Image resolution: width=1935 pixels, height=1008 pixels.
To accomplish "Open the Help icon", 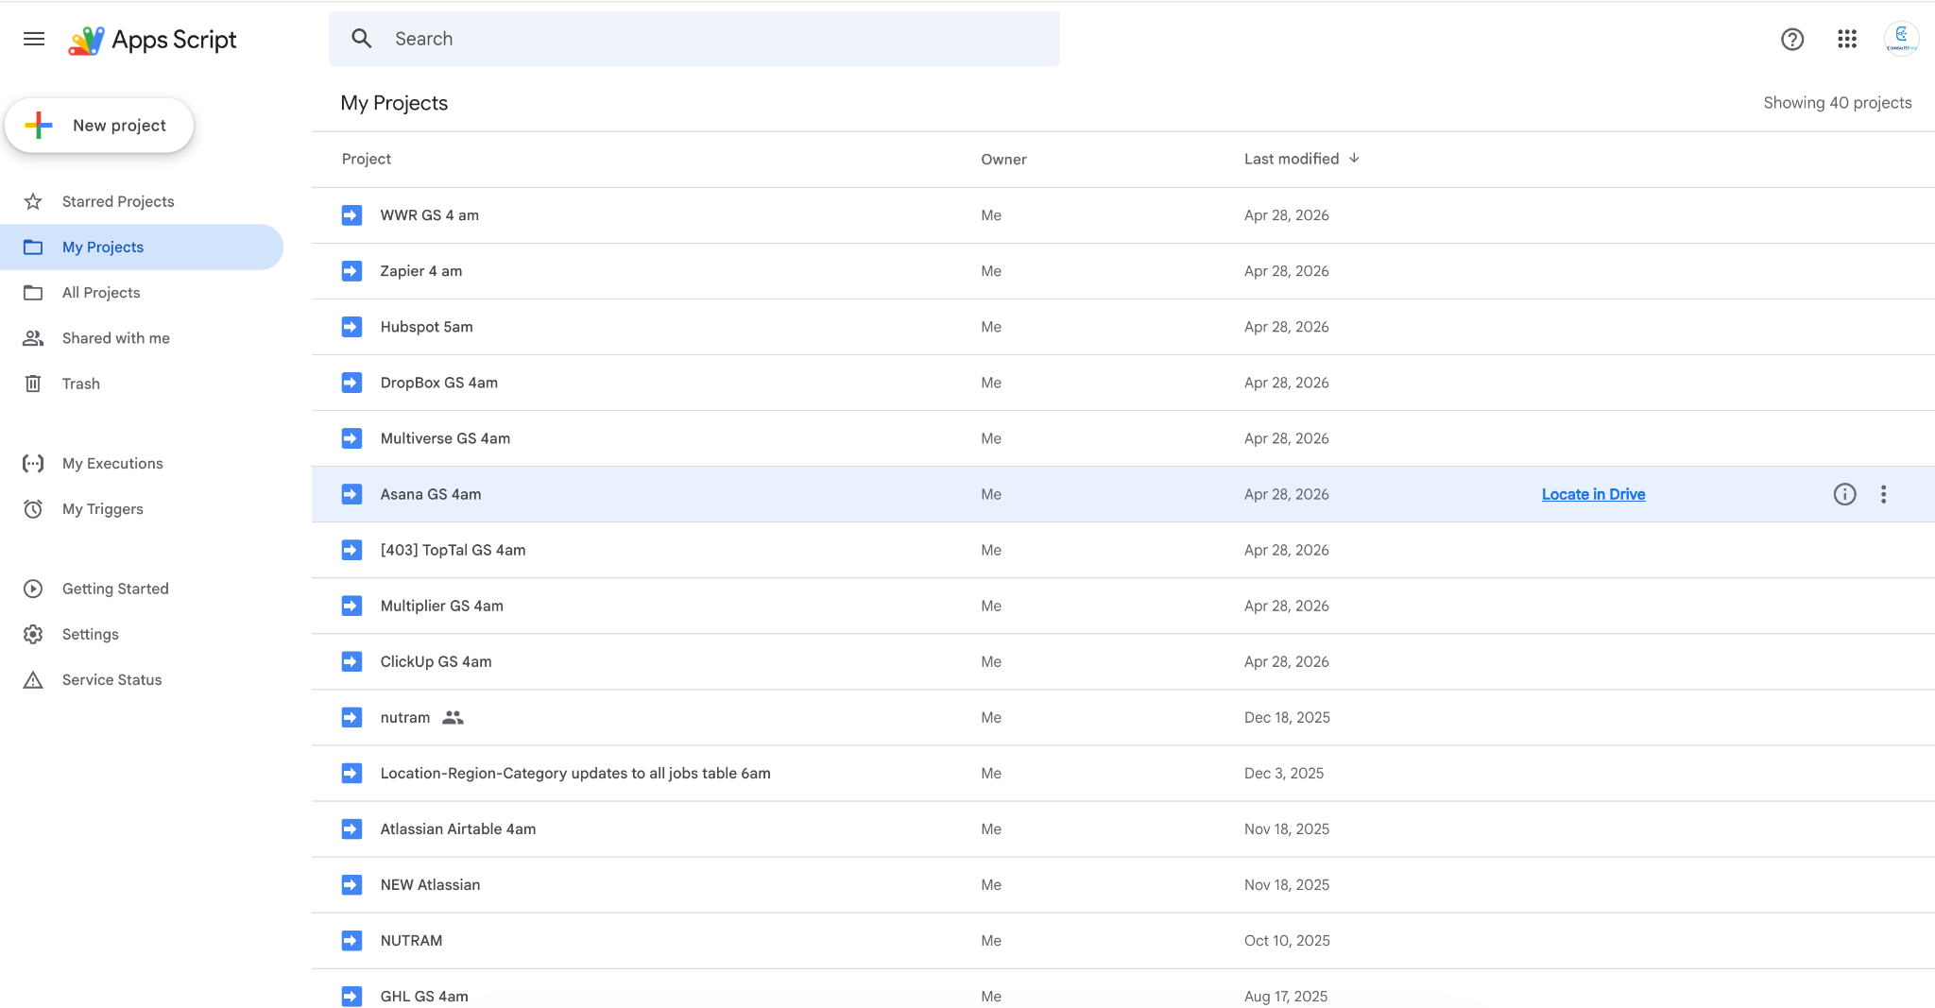I will pyautogui.click(x=1792, y=39).
